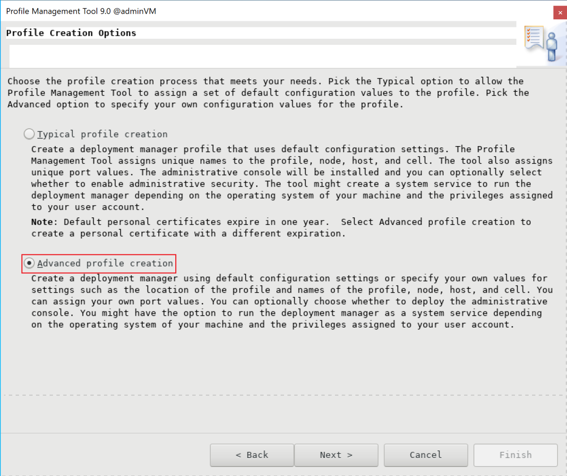Click the person figure in the wizard icon
This screenshot has width=567, height=476.
click(551, 47)
